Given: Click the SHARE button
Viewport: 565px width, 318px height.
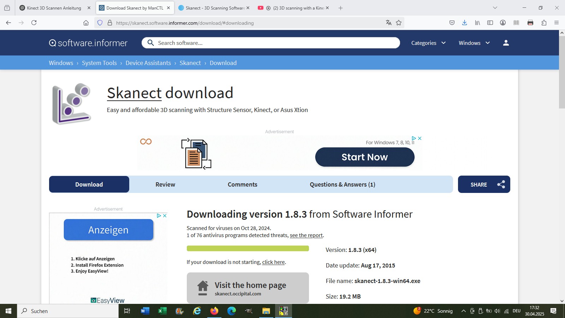Looking at the screenshot, I should 484,184.
